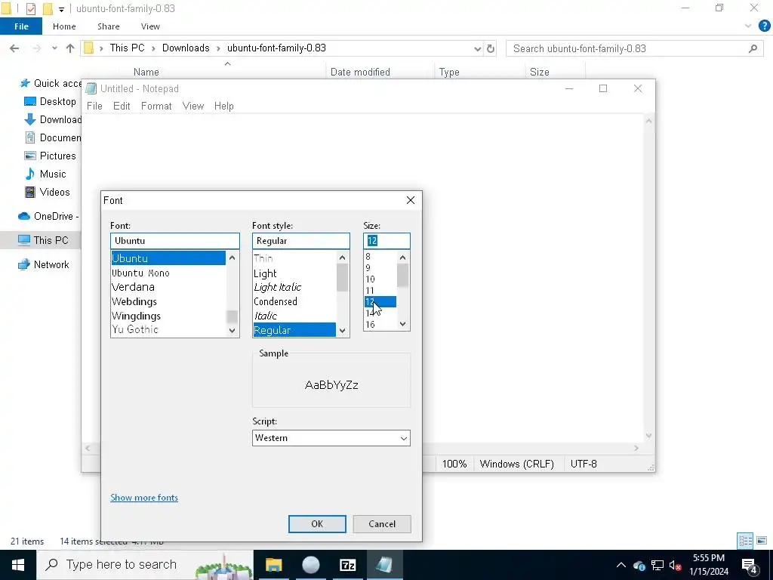Switch to the Home ribbon tab
The height and width of the screenshot is (580, 773).
65,26
